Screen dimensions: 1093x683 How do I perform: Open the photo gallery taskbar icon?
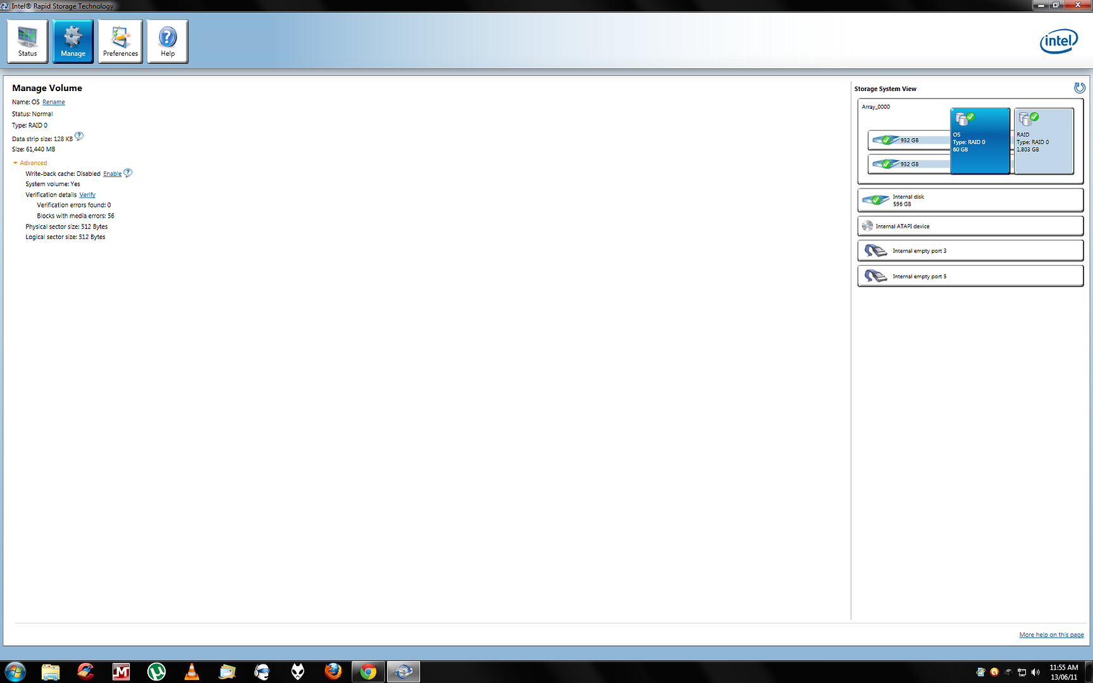pos(227,672)
